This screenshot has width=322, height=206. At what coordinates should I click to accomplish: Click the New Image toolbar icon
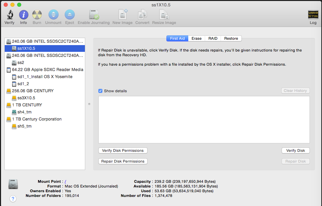pos(123,15)
